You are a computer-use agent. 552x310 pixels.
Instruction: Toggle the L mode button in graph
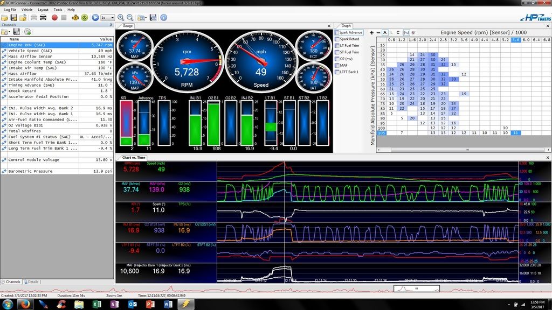(x=391, y=32)
